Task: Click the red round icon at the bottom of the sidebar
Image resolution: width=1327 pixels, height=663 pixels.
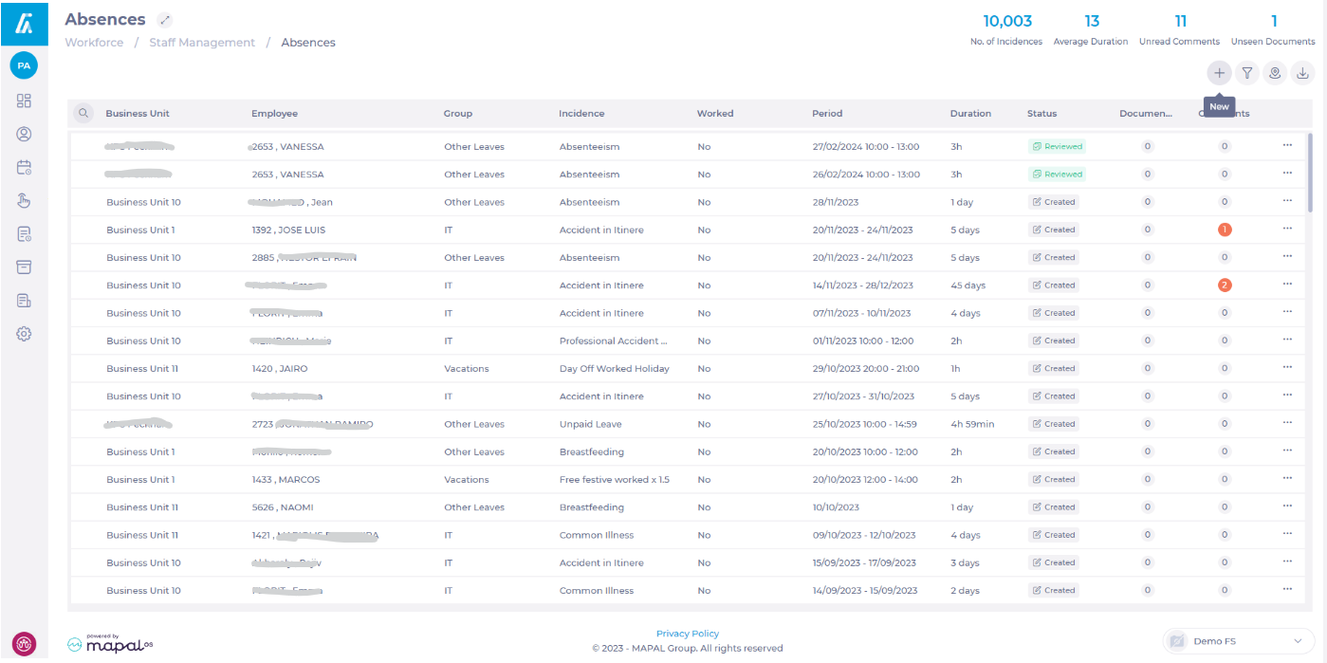Action: click(24, 644)
